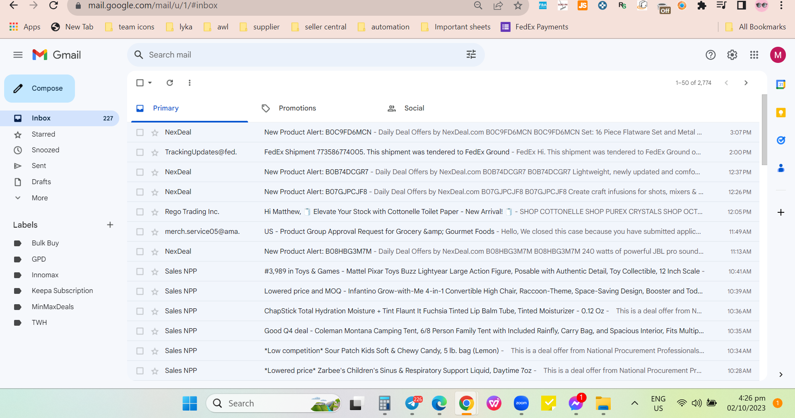The width and height of the screenshot is (795, 418).
Task: Click the Gmail logo
Action: tap(57, 55)
